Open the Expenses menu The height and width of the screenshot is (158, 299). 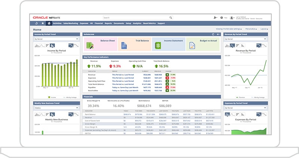click(x=84, y=23)
